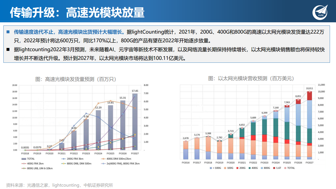336x189 pixels.
Task: Click the FY2024 bar in the shipment chart
Action: tap(98, 130)
